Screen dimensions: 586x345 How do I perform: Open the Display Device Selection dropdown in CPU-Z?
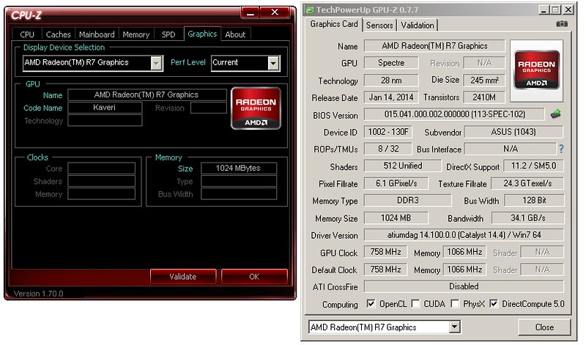pos(156,63)
